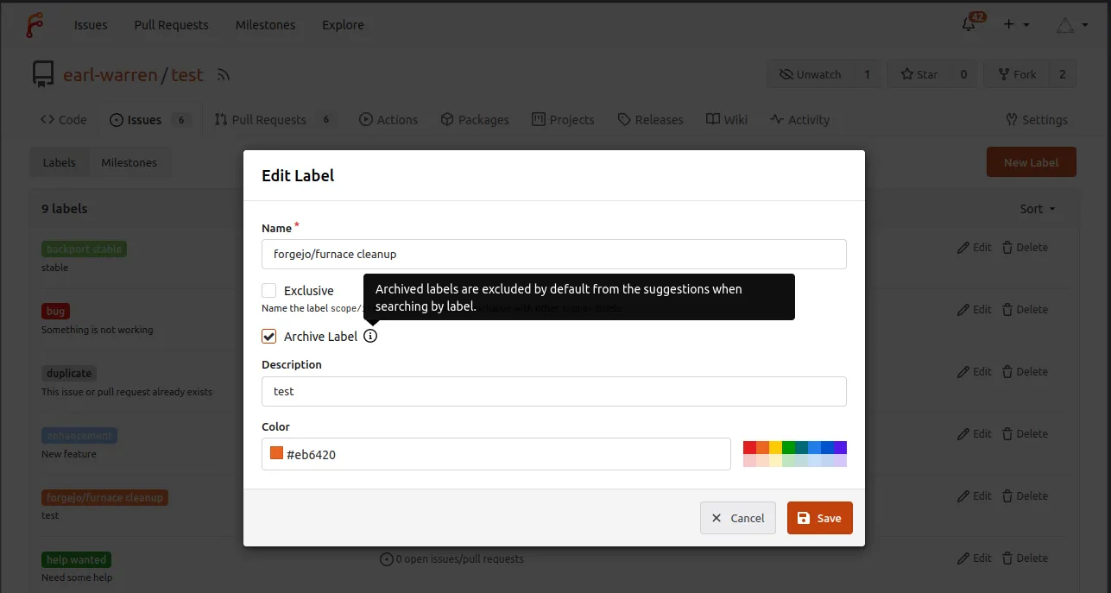Click the Forgejo logo icon
The width and height of the screenshot is (1111, 593).
pyautogui.click(x=35, y=25)
